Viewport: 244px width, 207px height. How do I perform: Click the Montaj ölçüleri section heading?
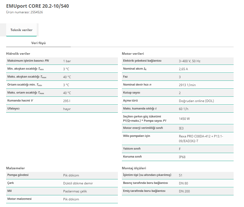tap(134, 168)
